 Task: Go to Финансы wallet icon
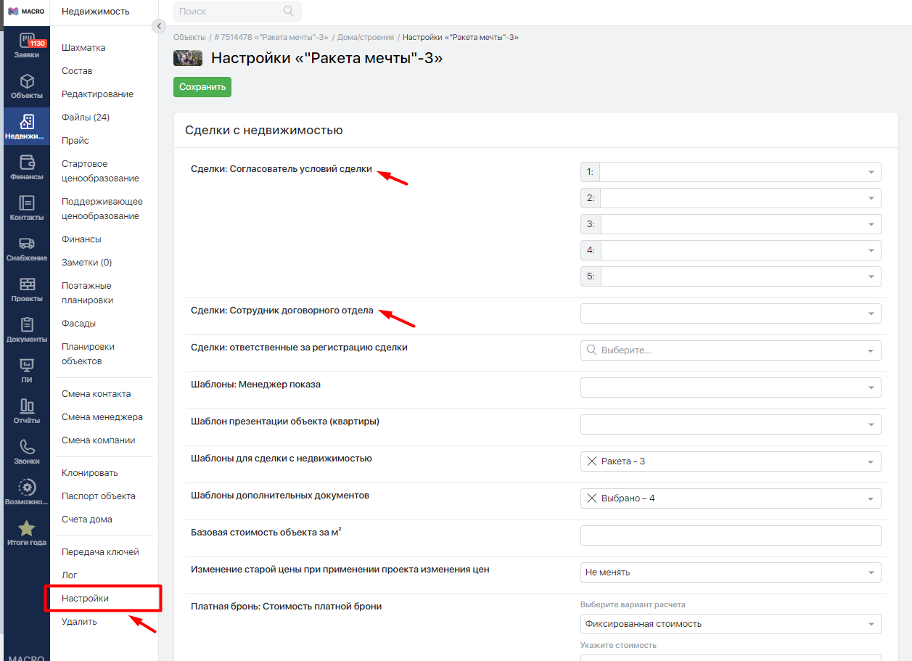(26, 167)
